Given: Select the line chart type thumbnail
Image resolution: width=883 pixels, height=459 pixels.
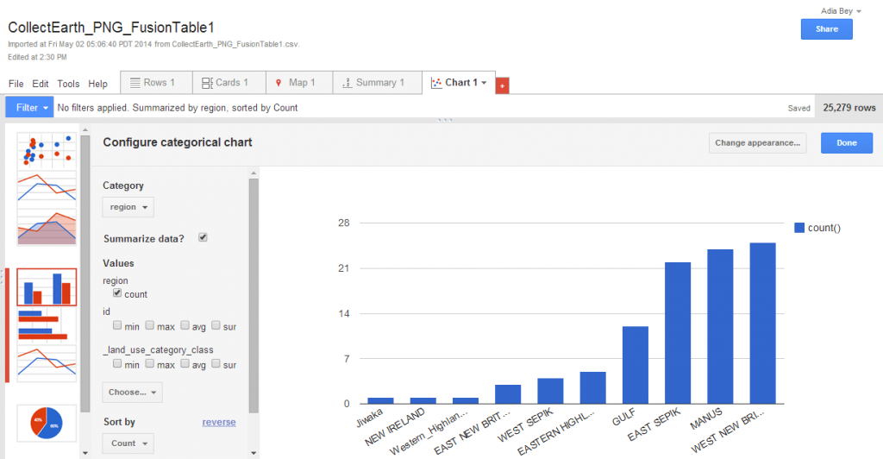Looking at the screenshot, I should tap(47, 189).
